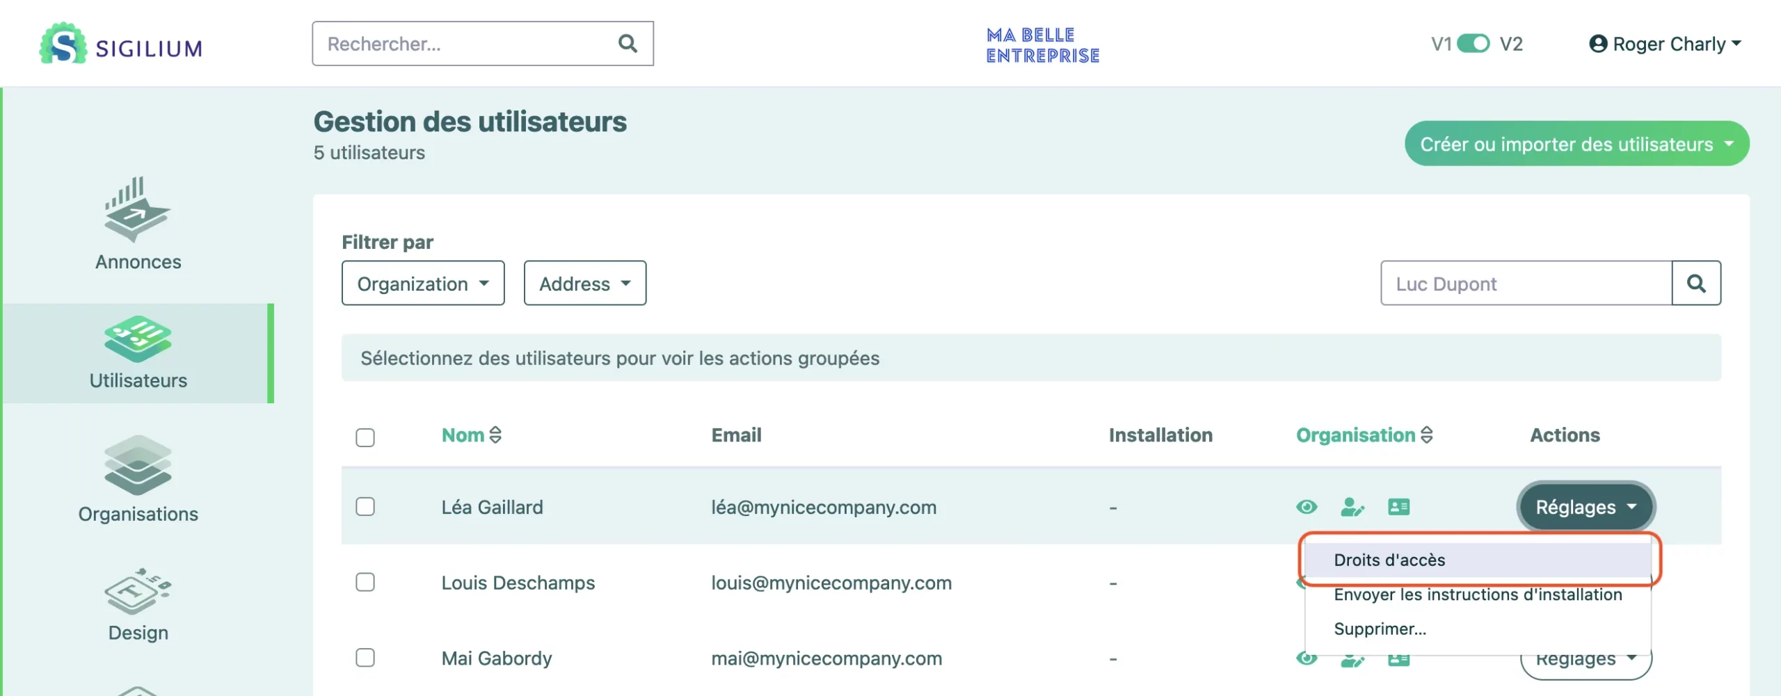View Léa Gaillard's signature eye icon
The image size is (1781, 696).
tap(1307, 507)
